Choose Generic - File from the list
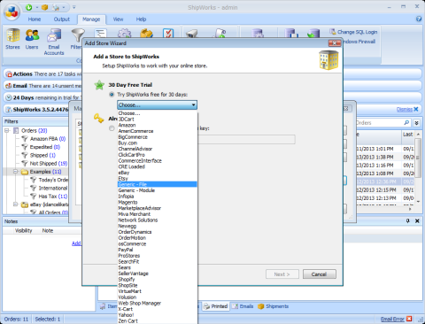The width and height of the screenshot is (425, 324). tap(157, 184)
